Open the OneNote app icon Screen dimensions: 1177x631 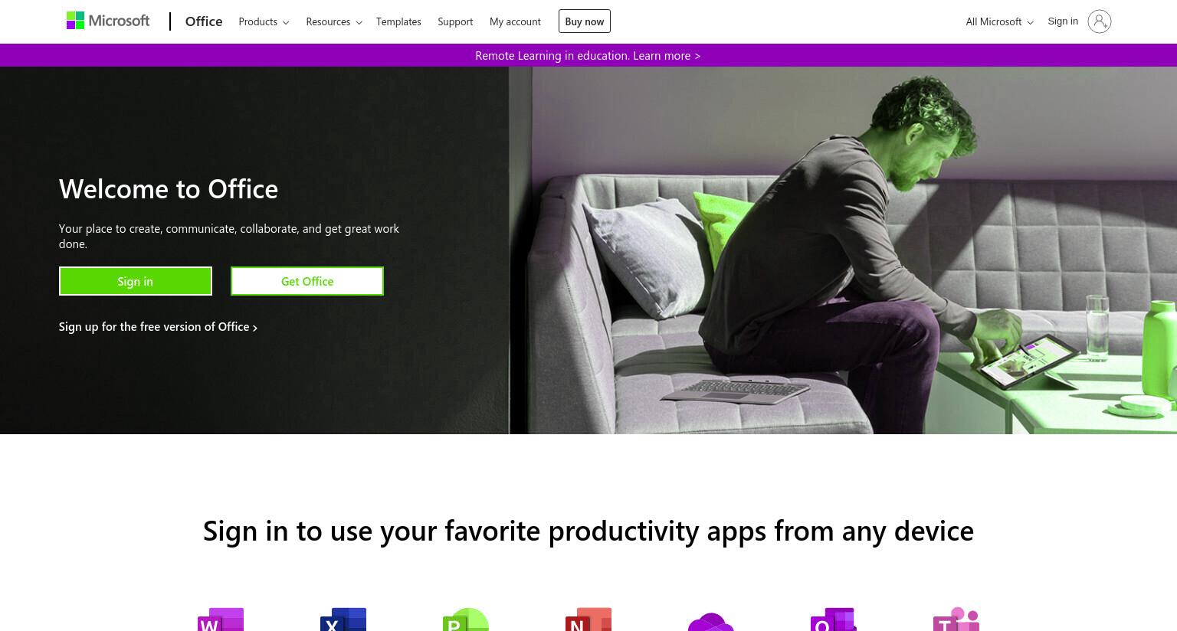coord(588,619)
